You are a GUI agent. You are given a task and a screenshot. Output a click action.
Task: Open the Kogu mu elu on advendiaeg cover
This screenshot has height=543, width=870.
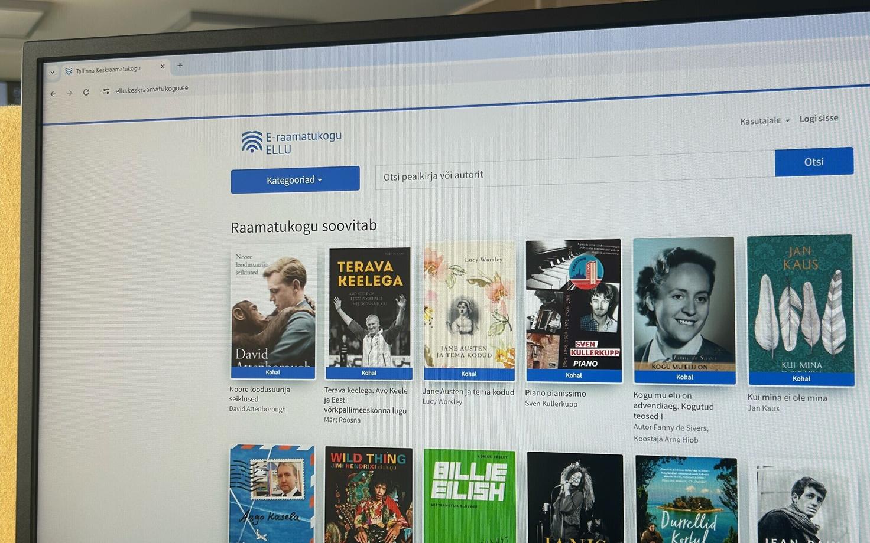[x=684, y=311]
